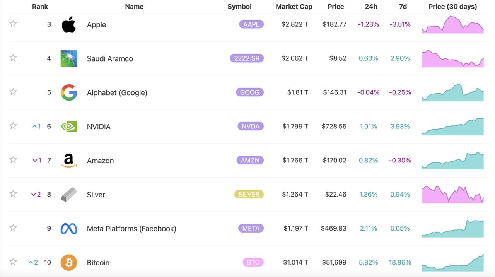The width and height of the screenshot is (495, 277).
Task: Sort by Market Cap column header
Action: click(294, 7)
